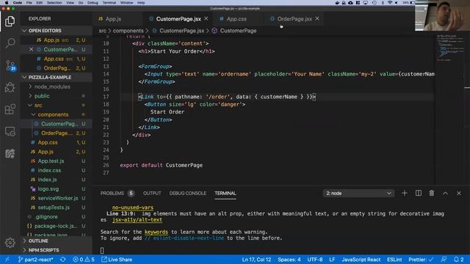Open the Output panel tab
This screenshot has width=470, height=264.
152,193
